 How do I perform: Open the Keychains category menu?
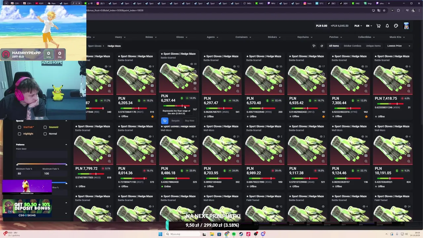point(305,37)
